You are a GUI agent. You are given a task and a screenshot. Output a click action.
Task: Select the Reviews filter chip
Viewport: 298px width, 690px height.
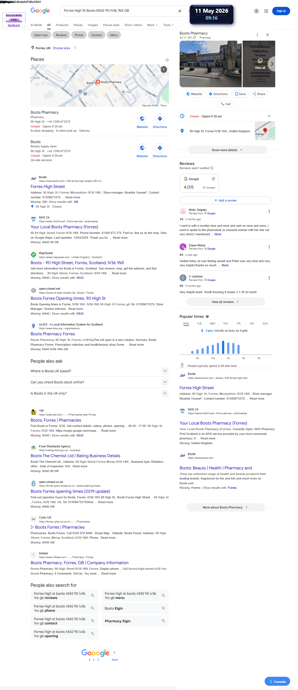click(x=62, y=35)
